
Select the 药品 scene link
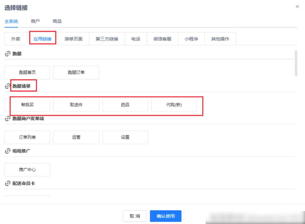tap(125, 105)
